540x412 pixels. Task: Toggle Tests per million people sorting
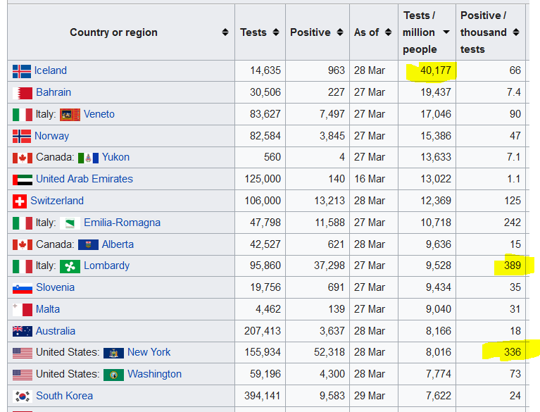click(x=446, y=32)
